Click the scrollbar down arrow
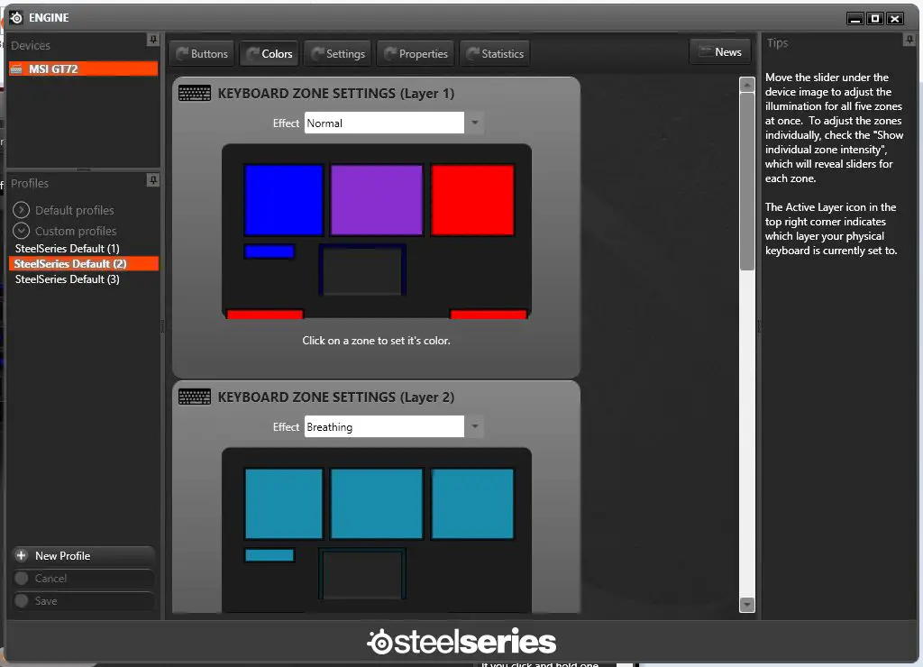Image resolution: width=923 pixels, height=667 pixels. [x=747, y=605]
